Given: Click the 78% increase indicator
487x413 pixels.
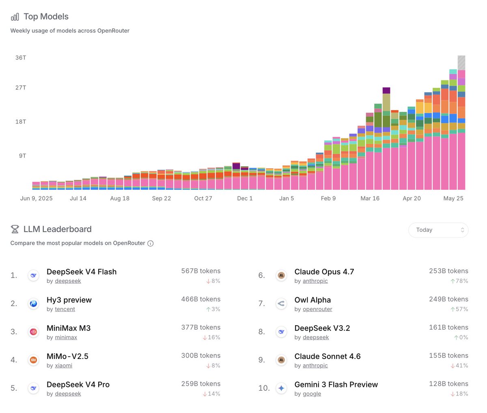Looking at the screenshot, I should tap(459, 281).
